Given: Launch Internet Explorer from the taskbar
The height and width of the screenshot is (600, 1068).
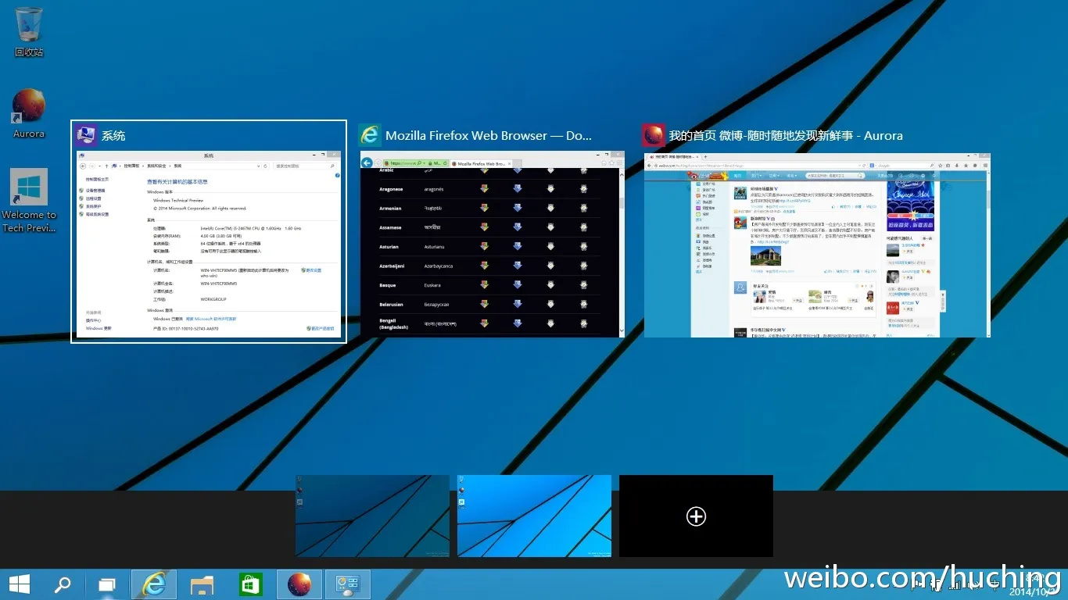Looking at the screenshot, I should pyautogui.click(x=155, y=584).
